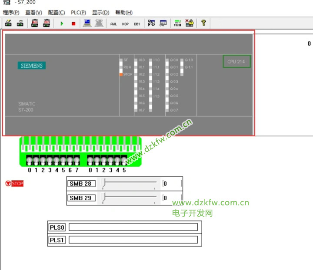Click the CPU 214 model label box
Image resolution: width=313 pixels, height=270 pixels.
click(x=236, y=62)
